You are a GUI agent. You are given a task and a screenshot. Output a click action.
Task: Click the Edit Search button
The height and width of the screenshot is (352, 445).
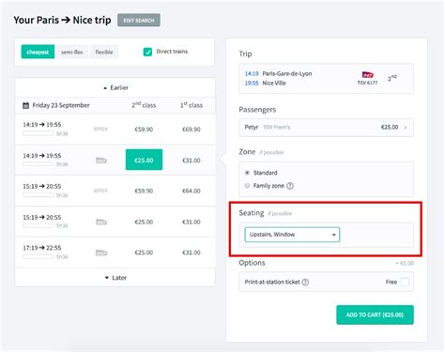click(x=139, y=21)
